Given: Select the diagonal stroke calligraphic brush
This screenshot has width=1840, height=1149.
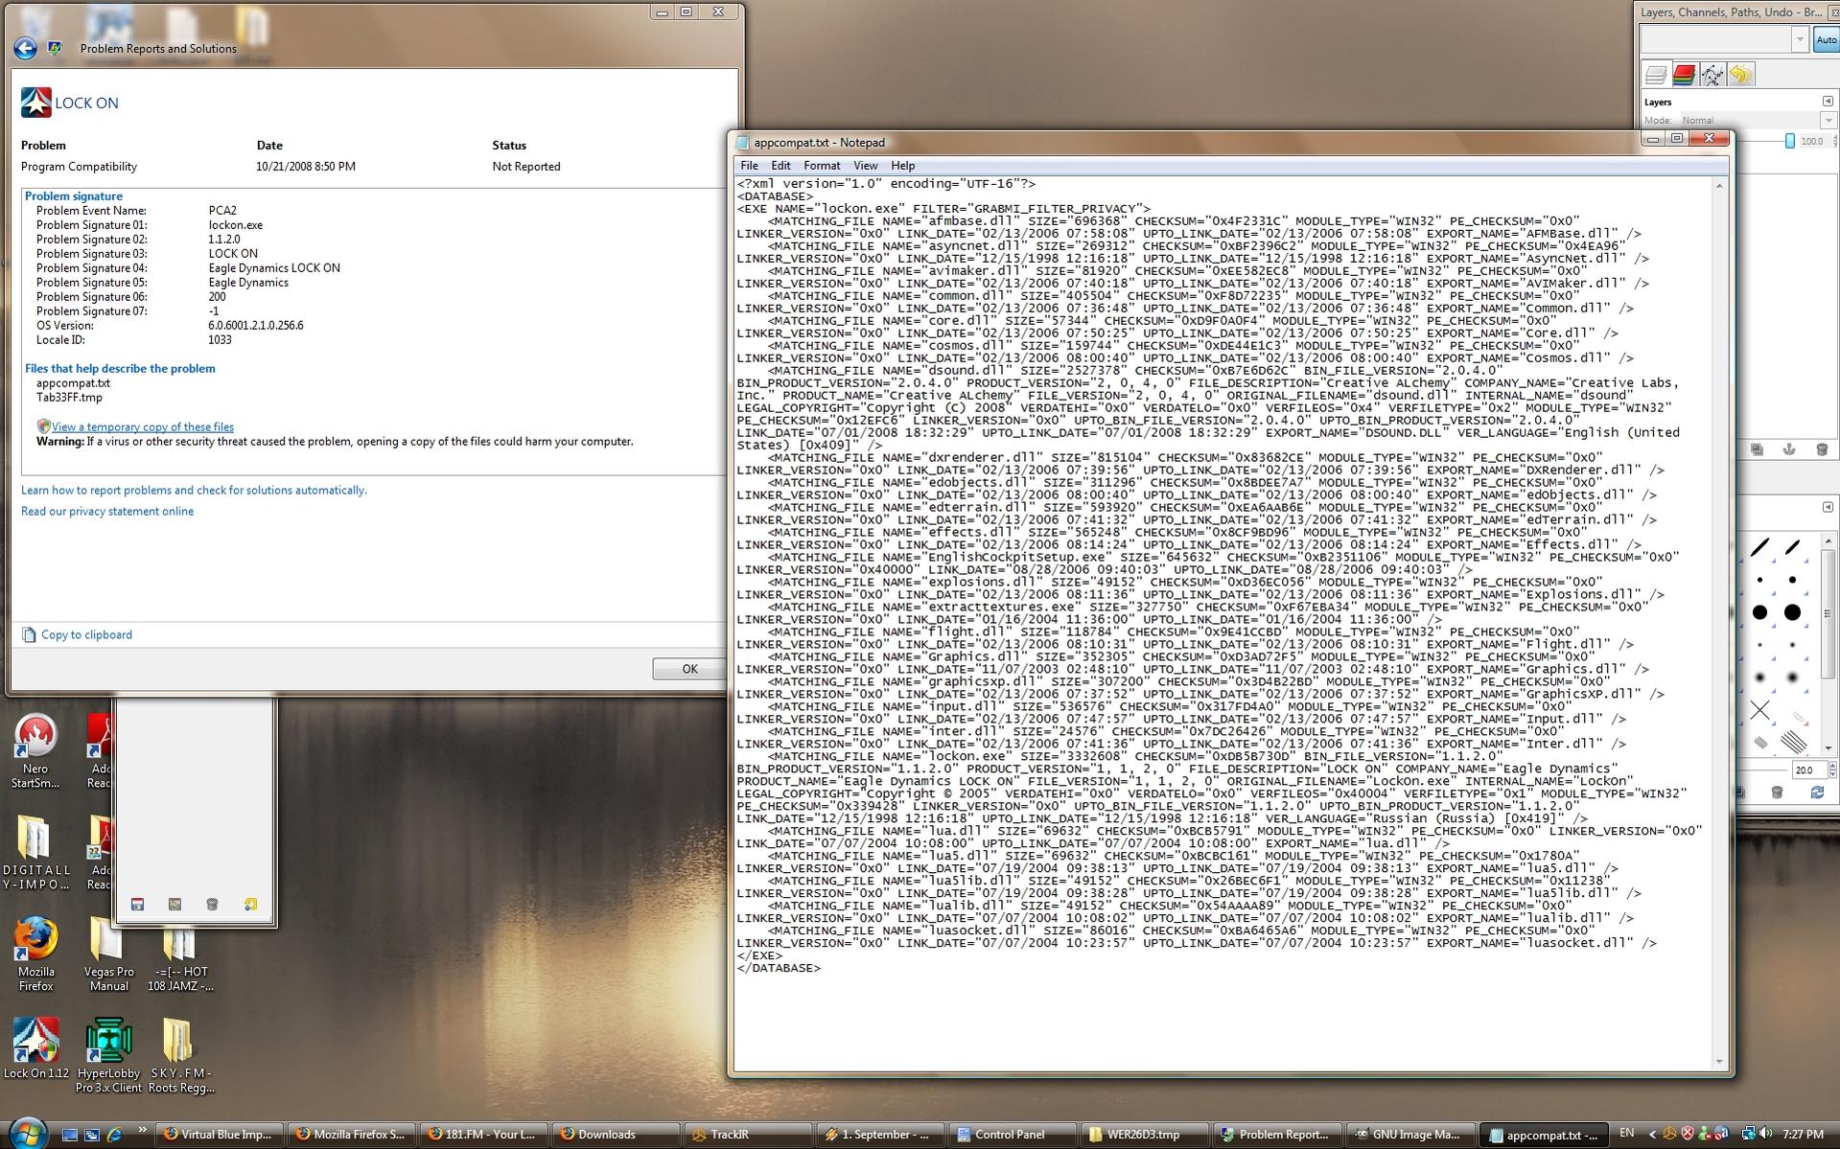Looking at the screenshot, I should (x=1760, y=547).
